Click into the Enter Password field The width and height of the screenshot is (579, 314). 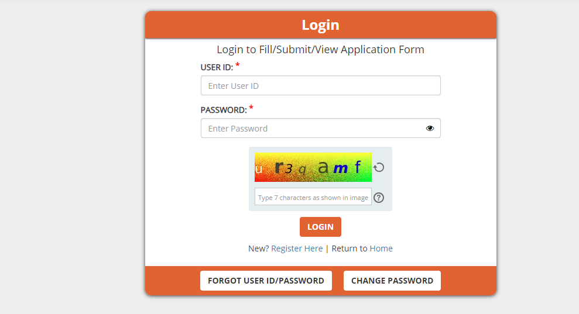(x=310, y=129)
